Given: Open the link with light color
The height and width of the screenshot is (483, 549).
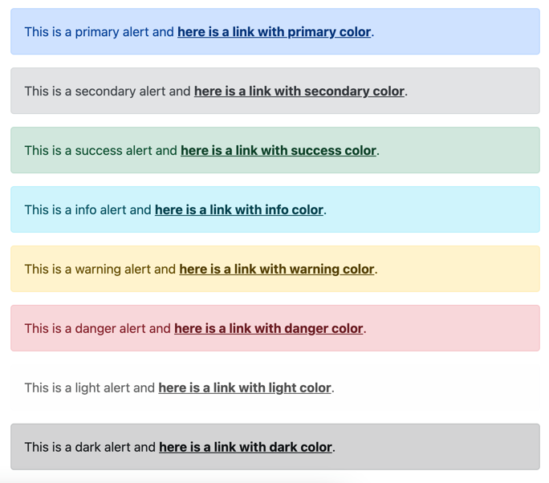Looking at the screenshot, I should click(244, 388).
